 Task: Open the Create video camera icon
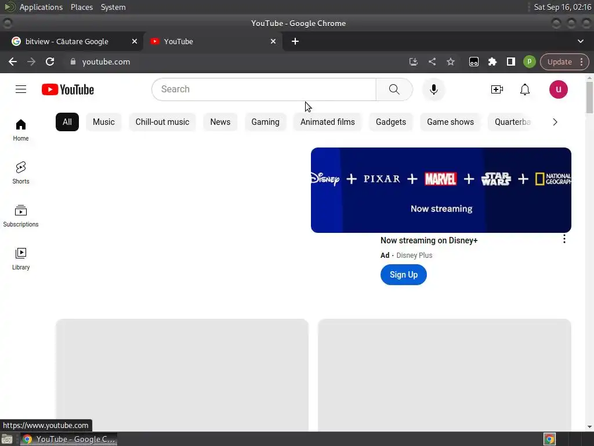[x=497, y=89]
